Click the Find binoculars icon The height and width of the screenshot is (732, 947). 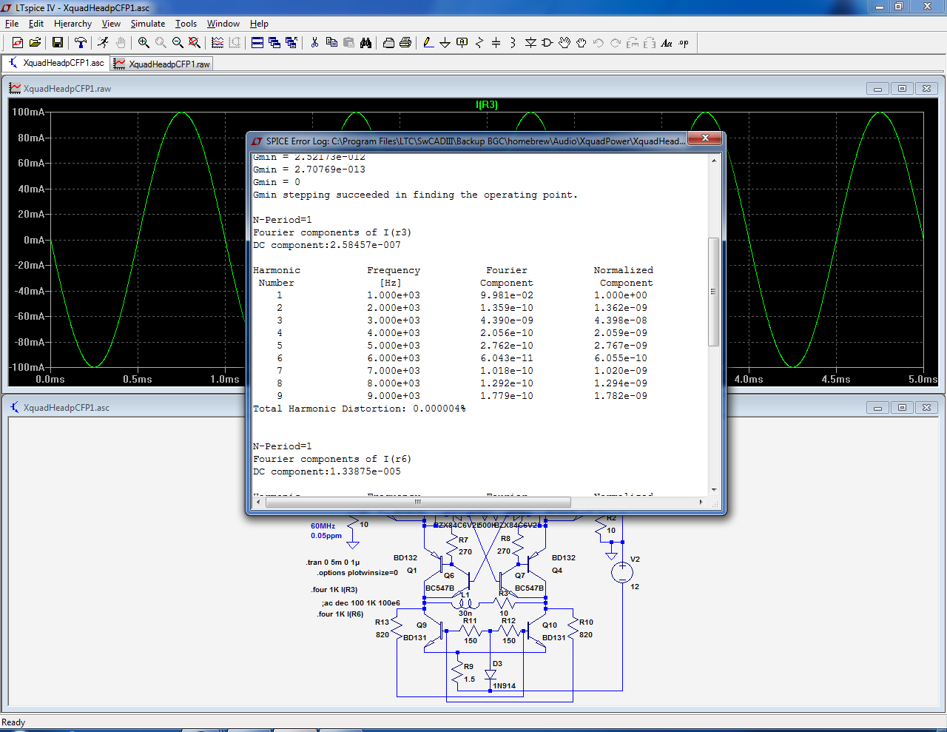[x=365, y=43]
